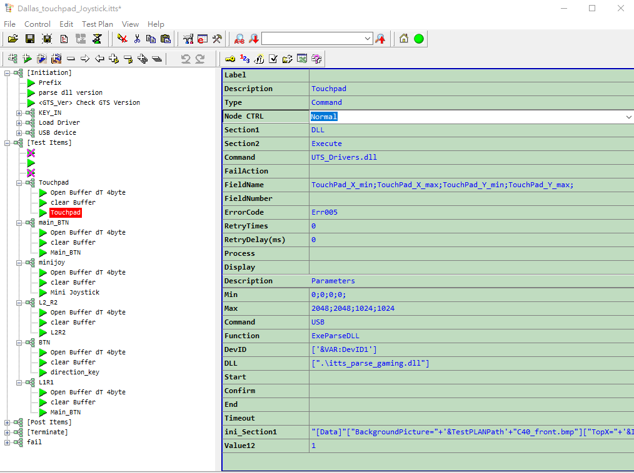Click the clipboard paste toolbar icon
Viewport: 634px width, 473px height.
(165, 39)
